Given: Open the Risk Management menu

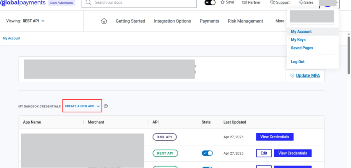Looking at the screenshot, I should [x=245, y=21].
